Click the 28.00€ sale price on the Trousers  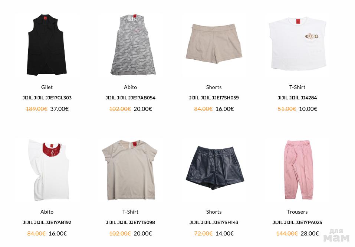[310, 233]
